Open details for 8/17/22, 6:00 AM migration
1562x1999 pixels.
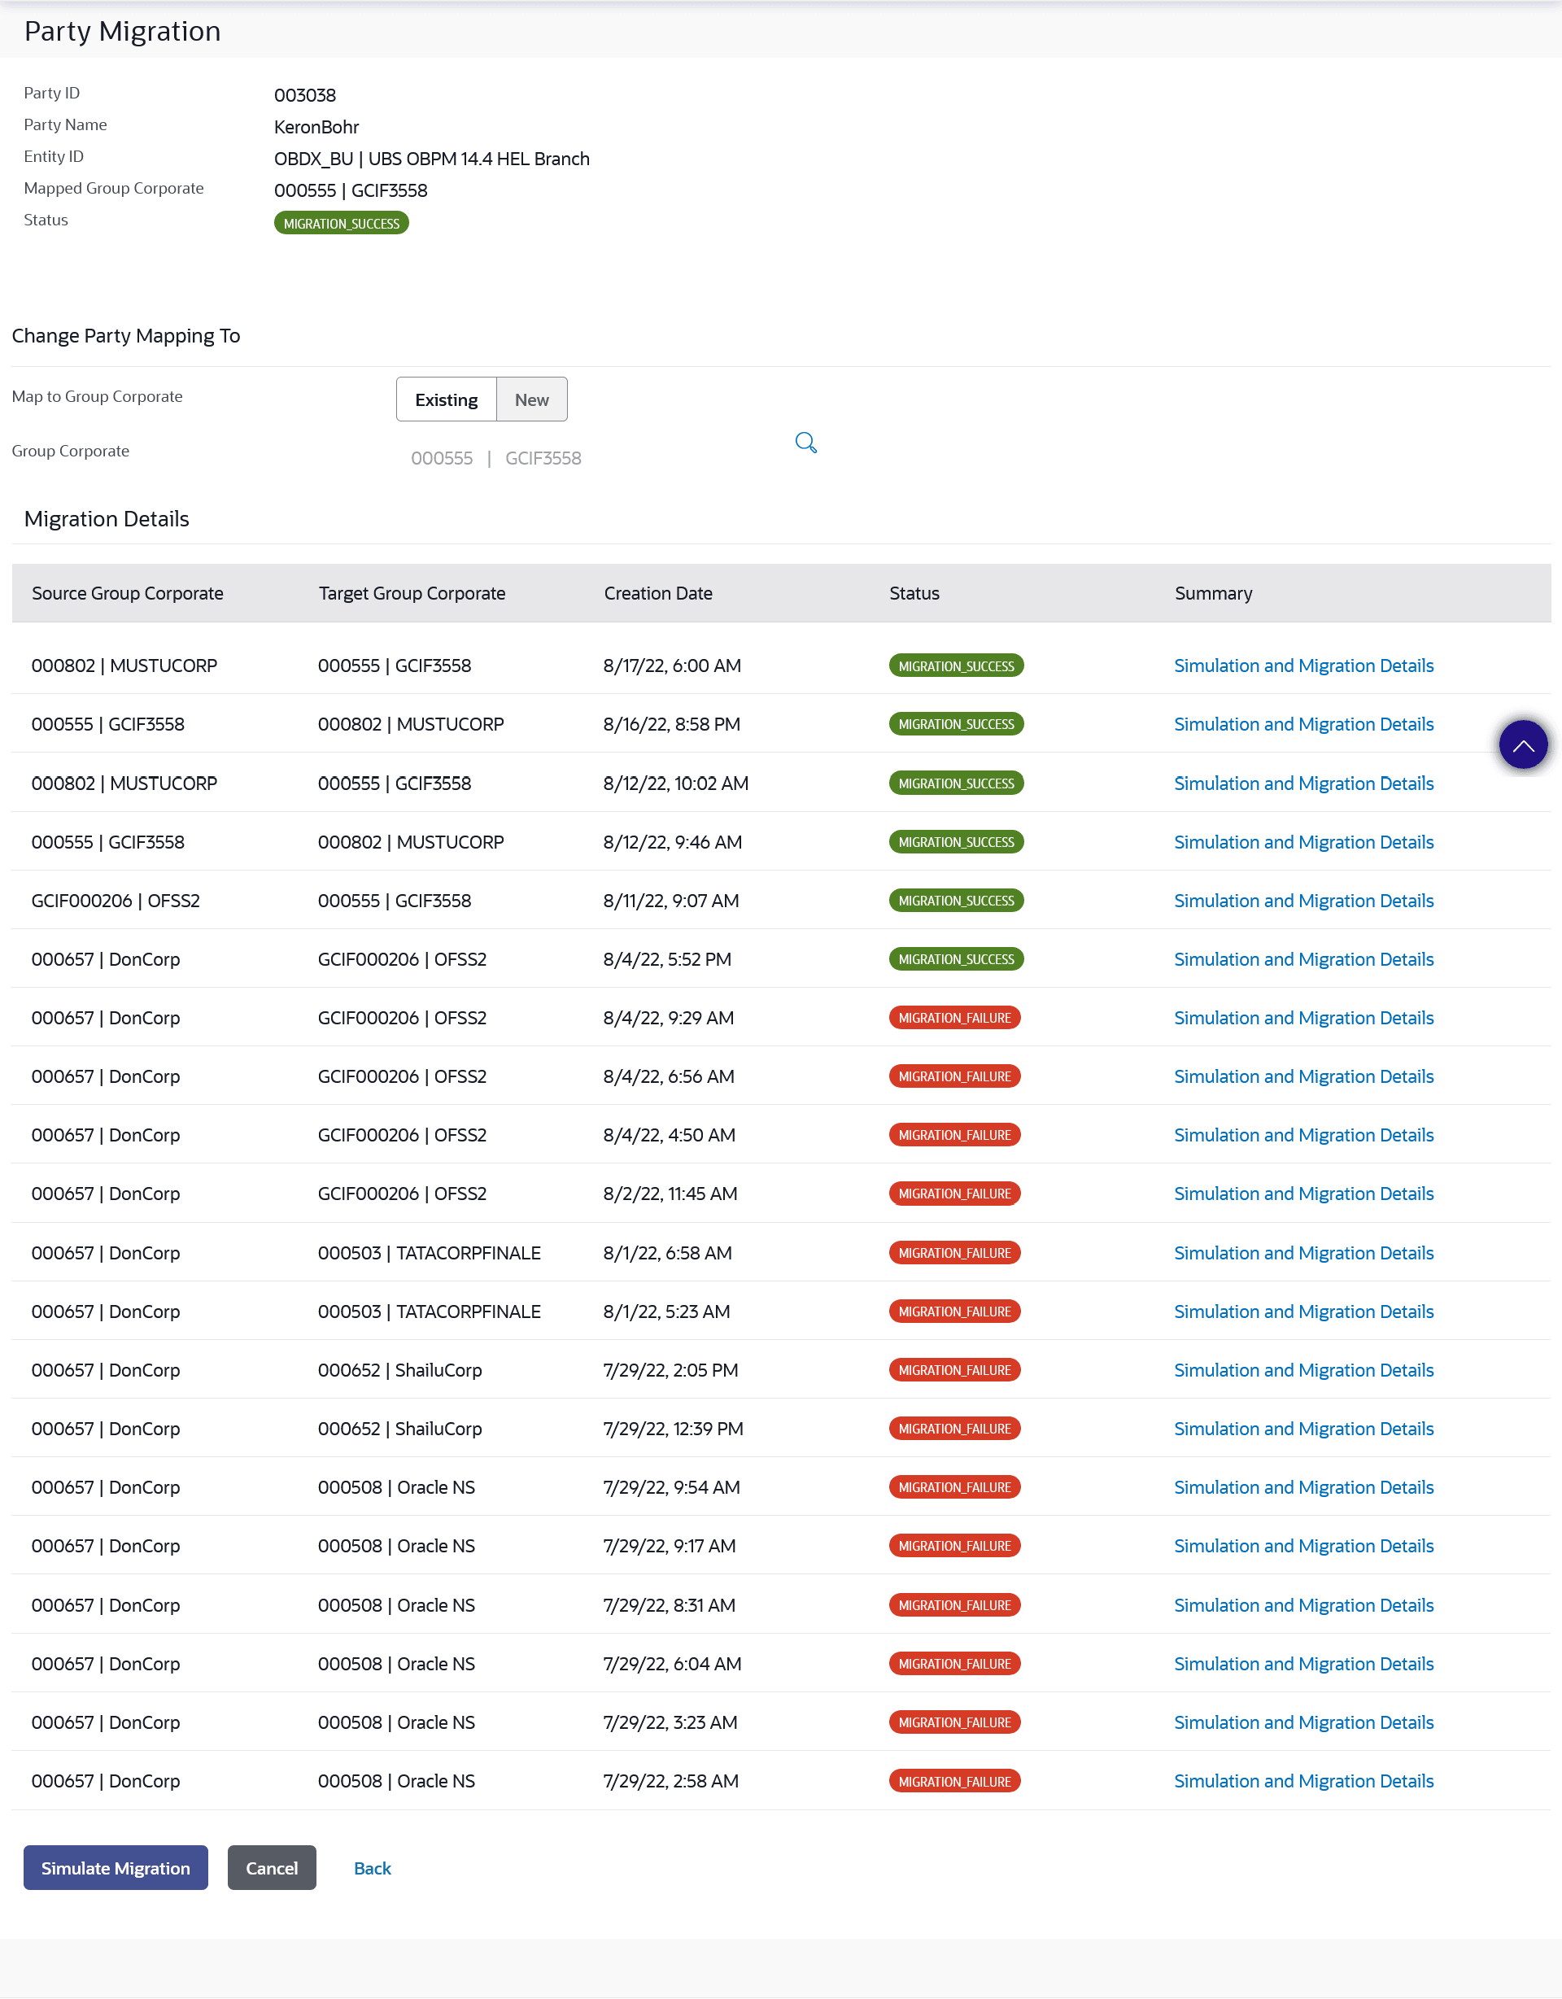pos(1302,666)
